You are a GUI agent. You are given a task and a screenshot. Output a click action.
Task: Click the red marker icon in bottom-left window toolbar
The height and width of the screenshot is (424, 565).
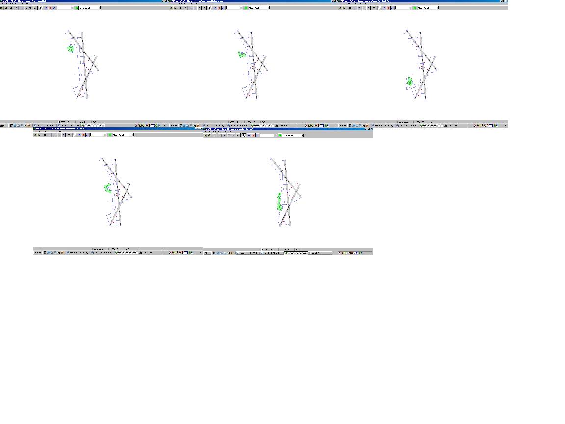(x=84, y=135)
